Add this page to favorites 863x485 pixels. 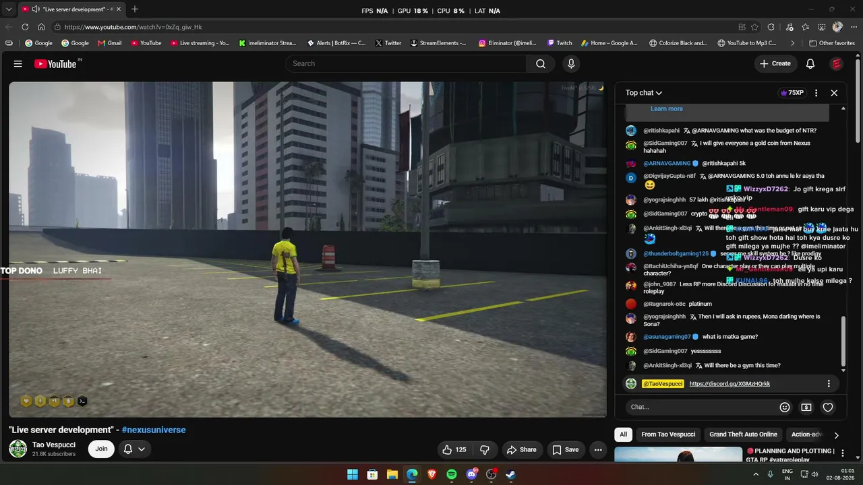(x=754, y=27)
